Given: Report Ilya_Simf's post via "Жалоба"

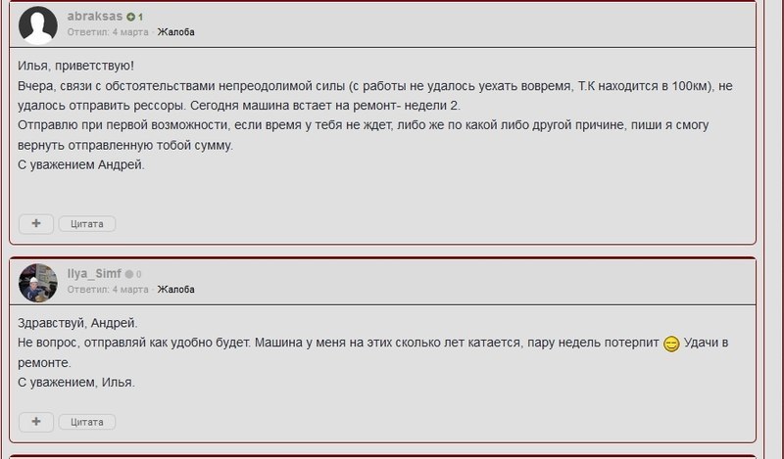Looking at the screenshot, I should pos(176,290).
